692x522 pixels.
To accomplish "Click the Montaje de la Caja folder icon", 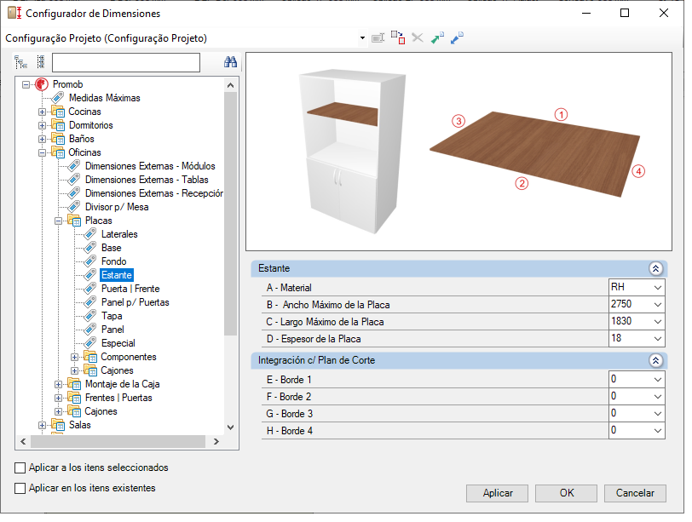I will point(74,384).
